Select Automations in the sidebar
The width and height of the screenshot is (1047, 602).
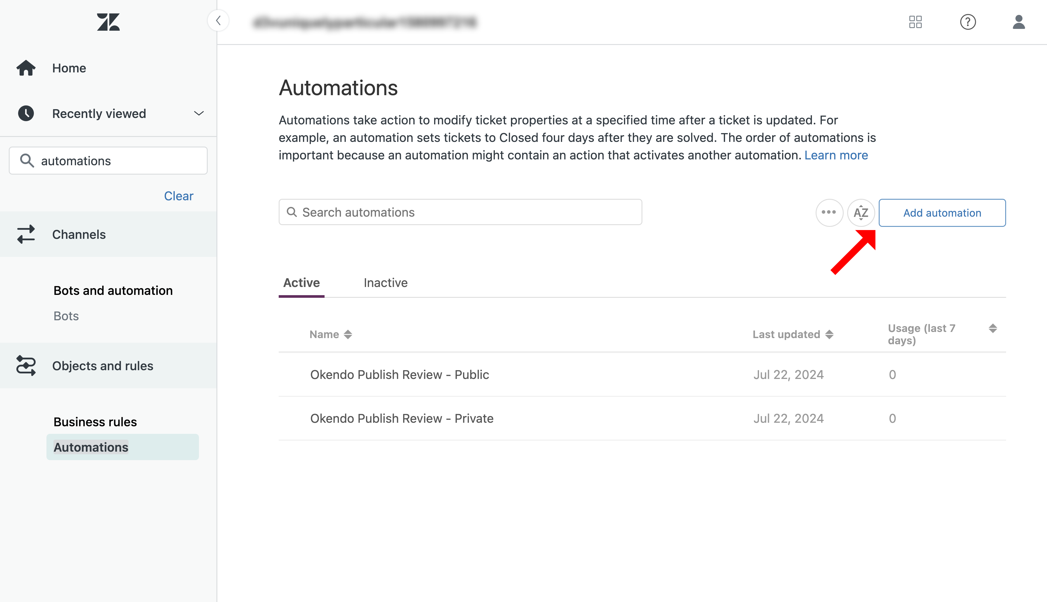point(122,447)
